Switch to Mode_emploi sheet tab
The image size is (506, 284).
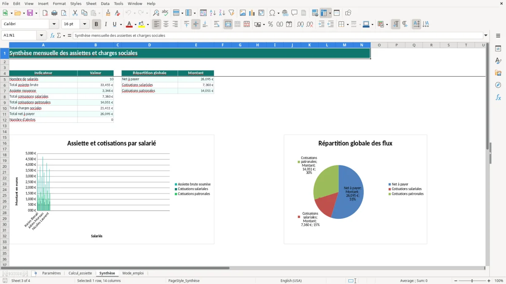[x=133, y=273]
